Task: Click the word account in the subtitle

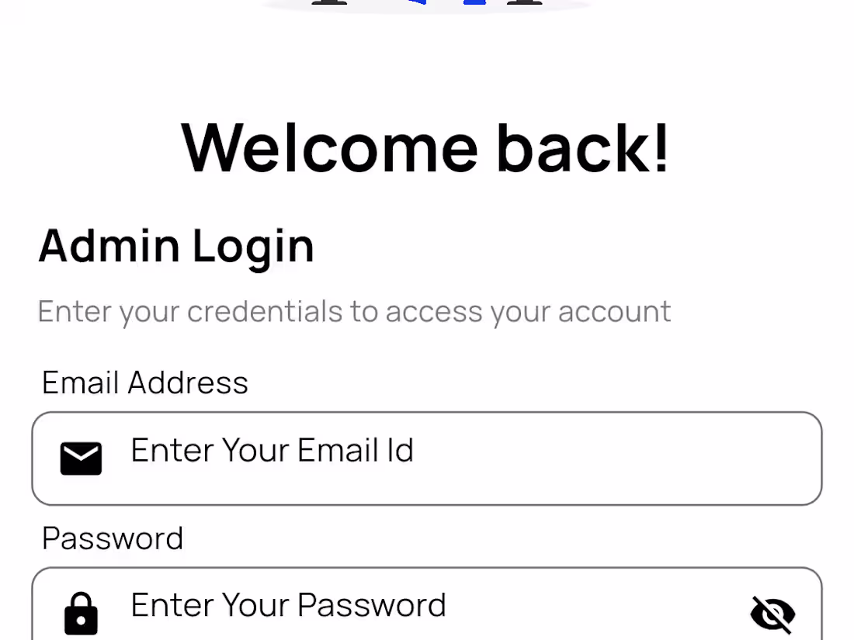Action: click(x=614, y=313)
